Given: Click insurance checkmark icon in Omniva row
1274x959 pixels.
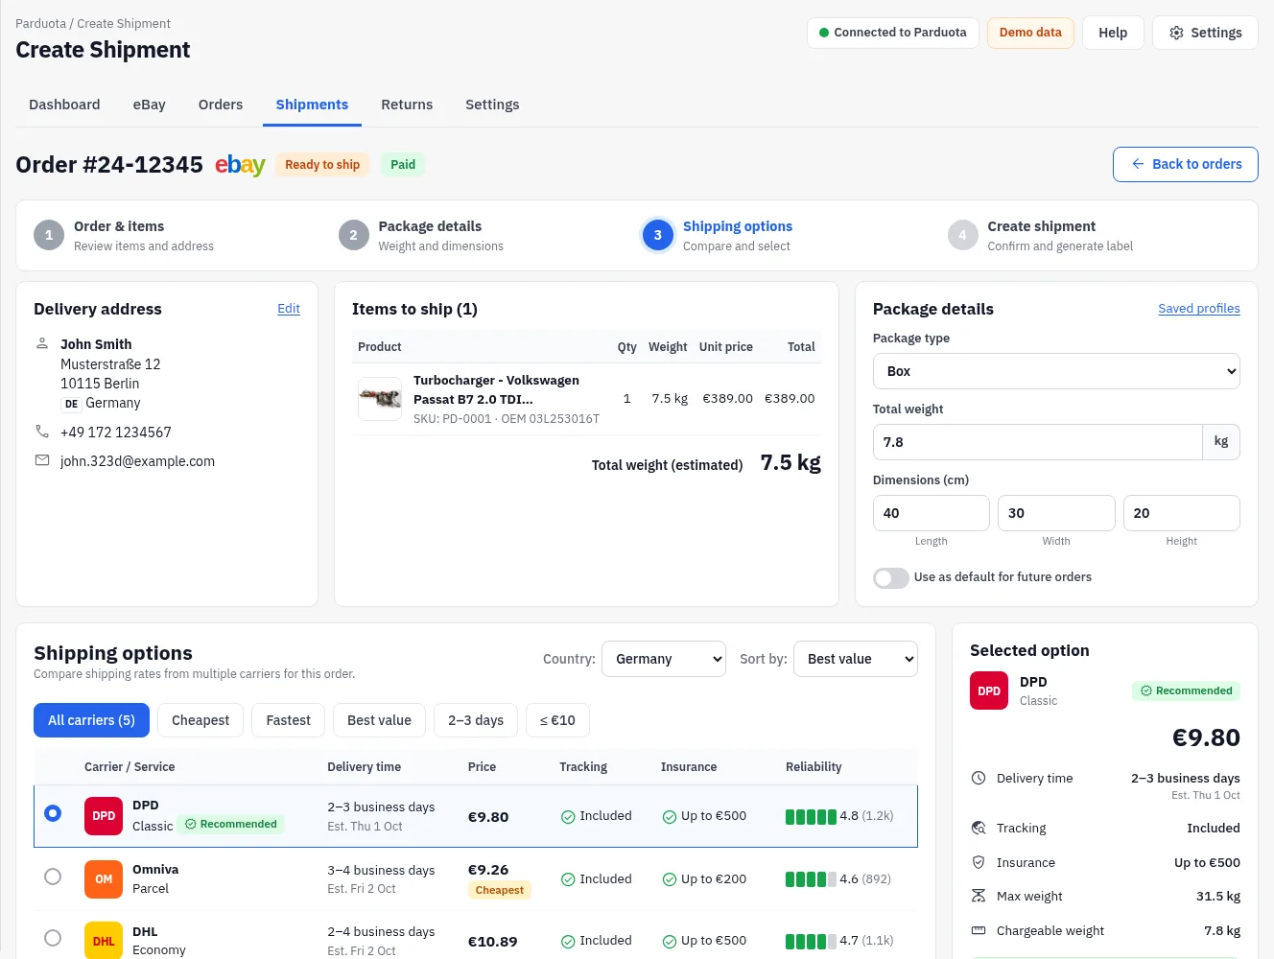Looking at the screenshot, I should pos(670,879).
